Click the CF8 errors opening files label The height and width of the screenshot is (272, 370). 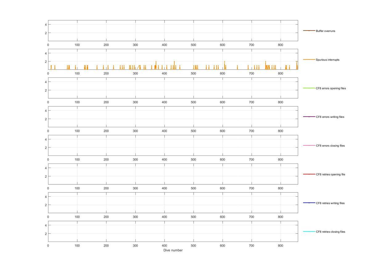[331, 88]
